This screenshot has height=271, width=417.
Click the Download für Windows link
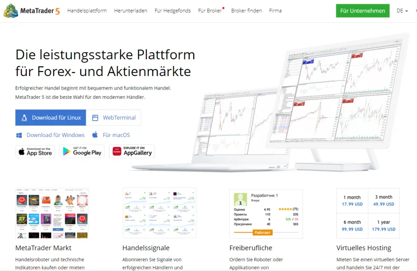[x=55, y=135]
